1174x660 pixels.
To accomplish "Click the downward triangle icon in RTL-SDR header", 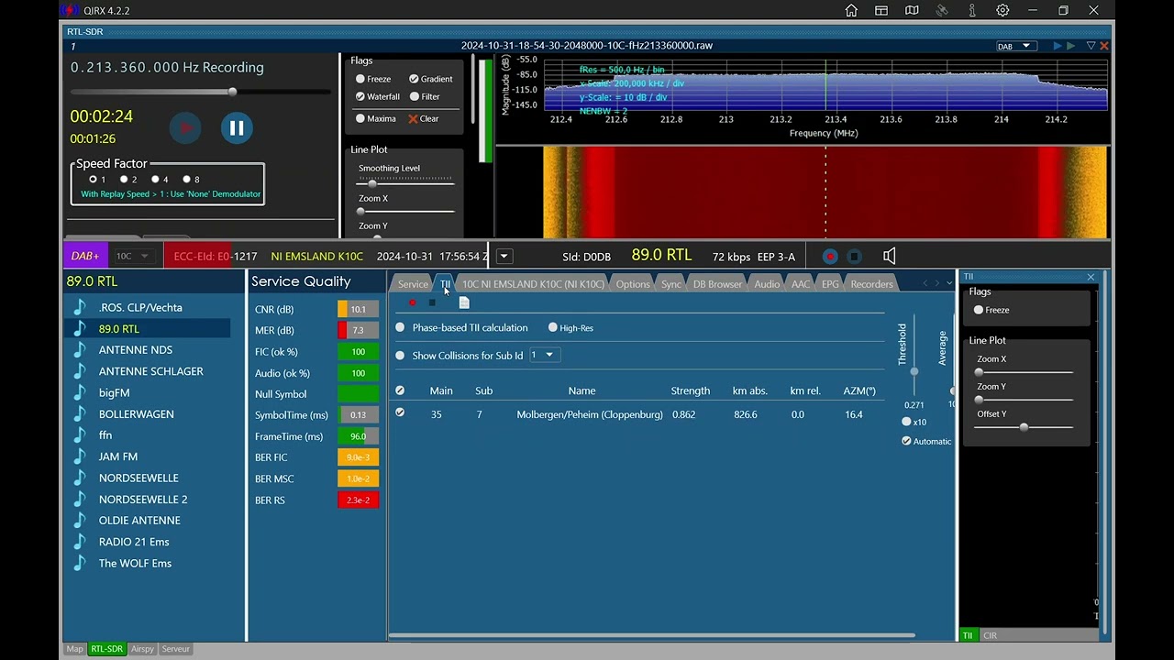I will point(1091,46).
